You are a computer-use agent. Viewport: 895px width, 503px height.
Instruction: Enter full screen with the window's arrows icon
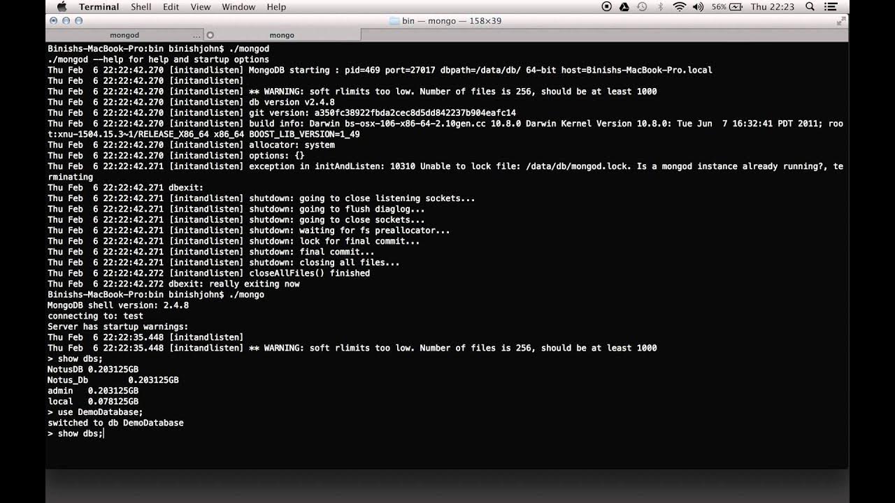point(840,21)
